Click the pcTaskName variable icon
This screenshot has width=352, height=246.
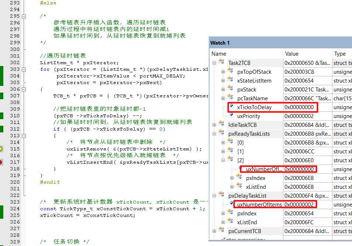[230, 97]
